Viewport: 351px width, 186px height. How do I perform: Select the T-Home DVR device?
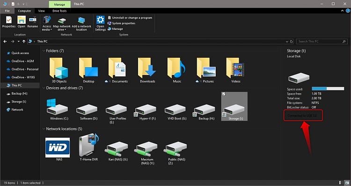click(88, 147)
